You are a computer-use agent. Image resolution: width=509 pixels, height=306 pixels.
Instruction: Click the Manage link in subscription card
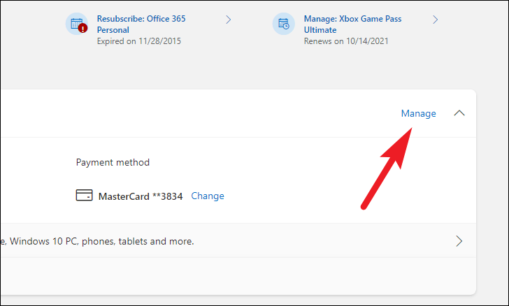click(418, 113)
